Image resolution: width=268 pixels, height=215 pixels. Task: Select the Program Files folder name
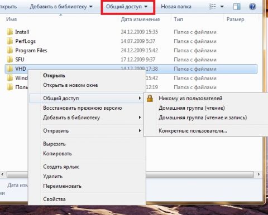[31, 50]
